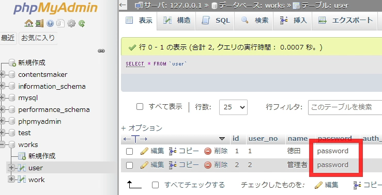Viewport: 382px width, 195px height.
Task: Open the documentation question mark icon
Action: point(50,23)
